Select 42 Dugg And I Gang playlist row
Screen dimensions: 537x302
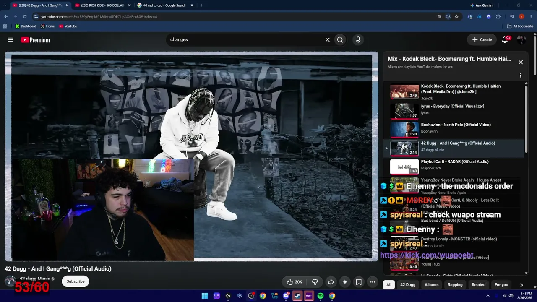pyautogui.click(x=455, y=148)
